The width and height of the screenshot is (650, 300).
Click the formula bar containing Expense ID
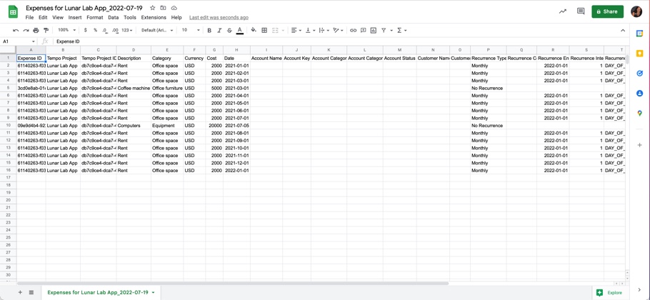coord(286,41)
